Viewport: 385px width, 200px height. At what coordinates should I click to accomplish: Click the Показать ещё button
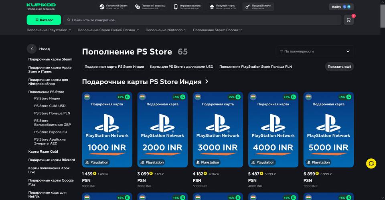(x=339, y=67)
